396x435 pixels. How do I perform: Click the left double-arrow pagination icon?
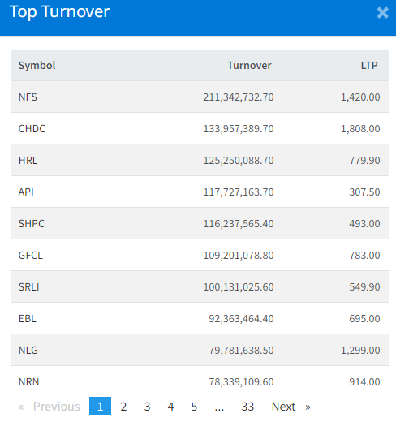21,407
